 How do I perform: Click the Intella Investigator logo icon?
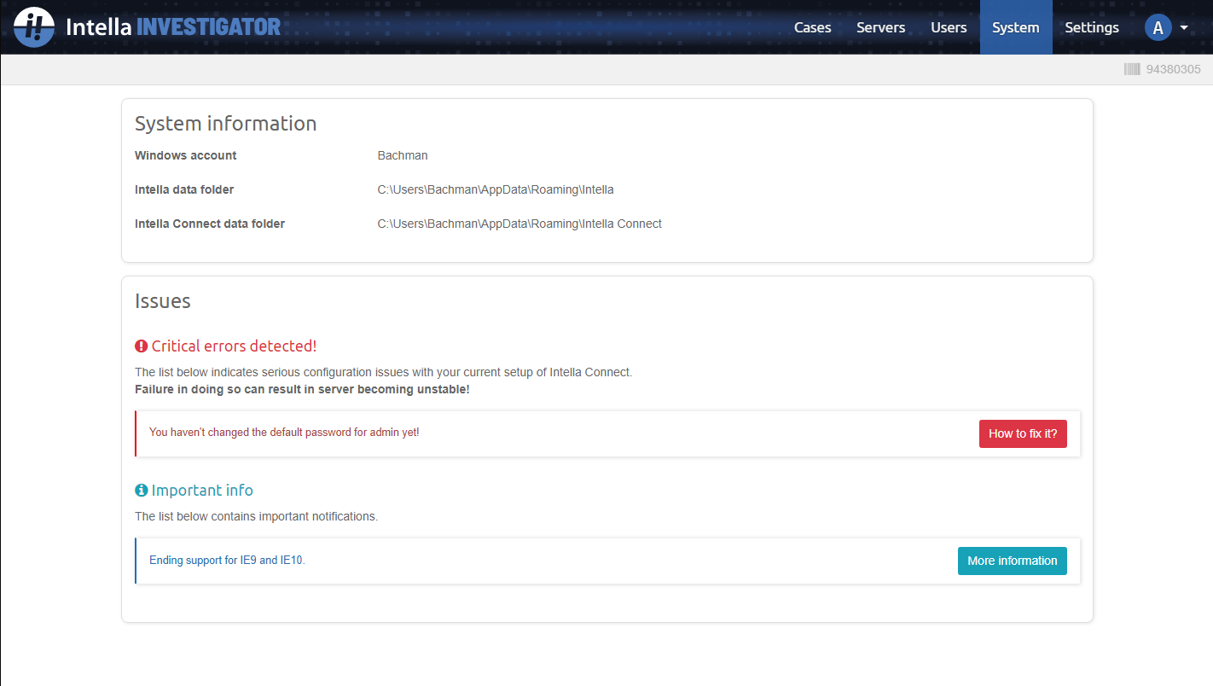(x=34, y=26)
